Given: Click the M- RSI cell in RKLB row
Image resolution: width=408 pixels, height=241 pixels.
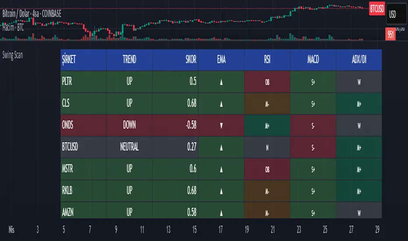Looking at the screenshot, I should (267, 191).
